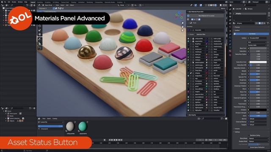Switch to Geometry Nodes workspace tab
This screenshot has width=271, height=152.
110,2
